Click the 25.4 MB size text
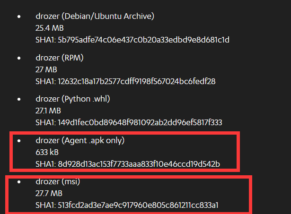 click(x=50, y=28)
